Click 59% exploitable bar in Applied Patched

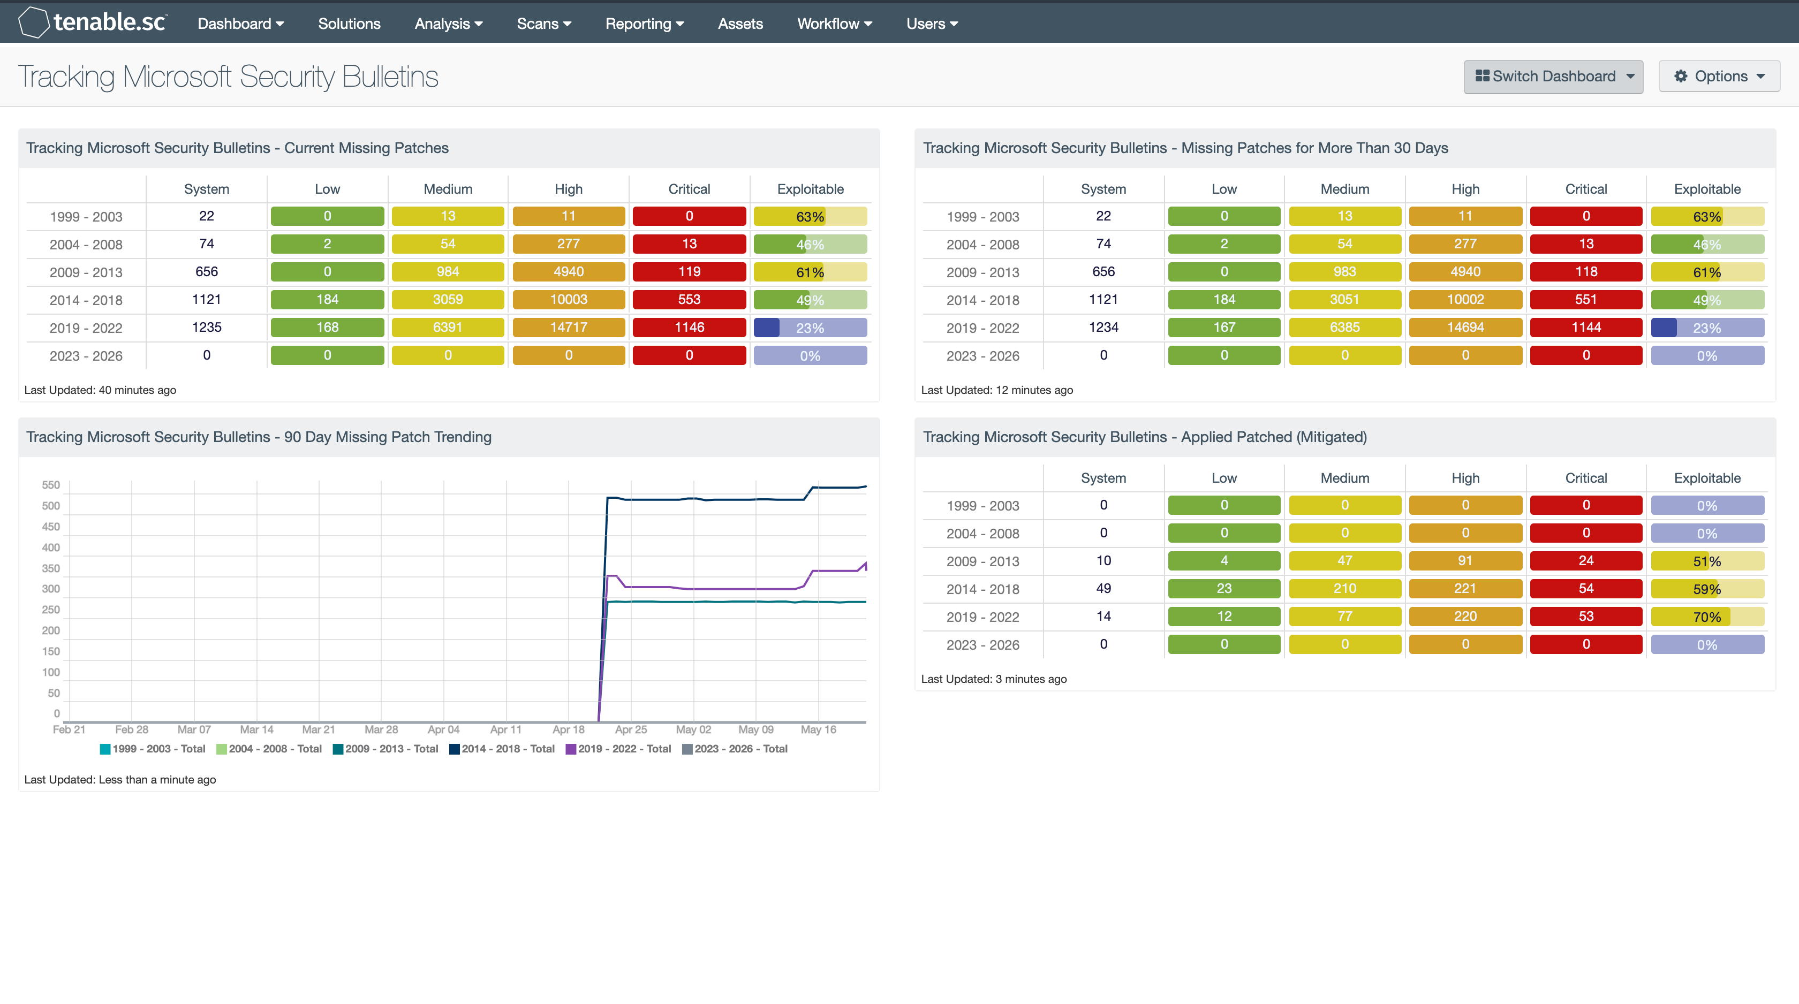pos(1707,589)
